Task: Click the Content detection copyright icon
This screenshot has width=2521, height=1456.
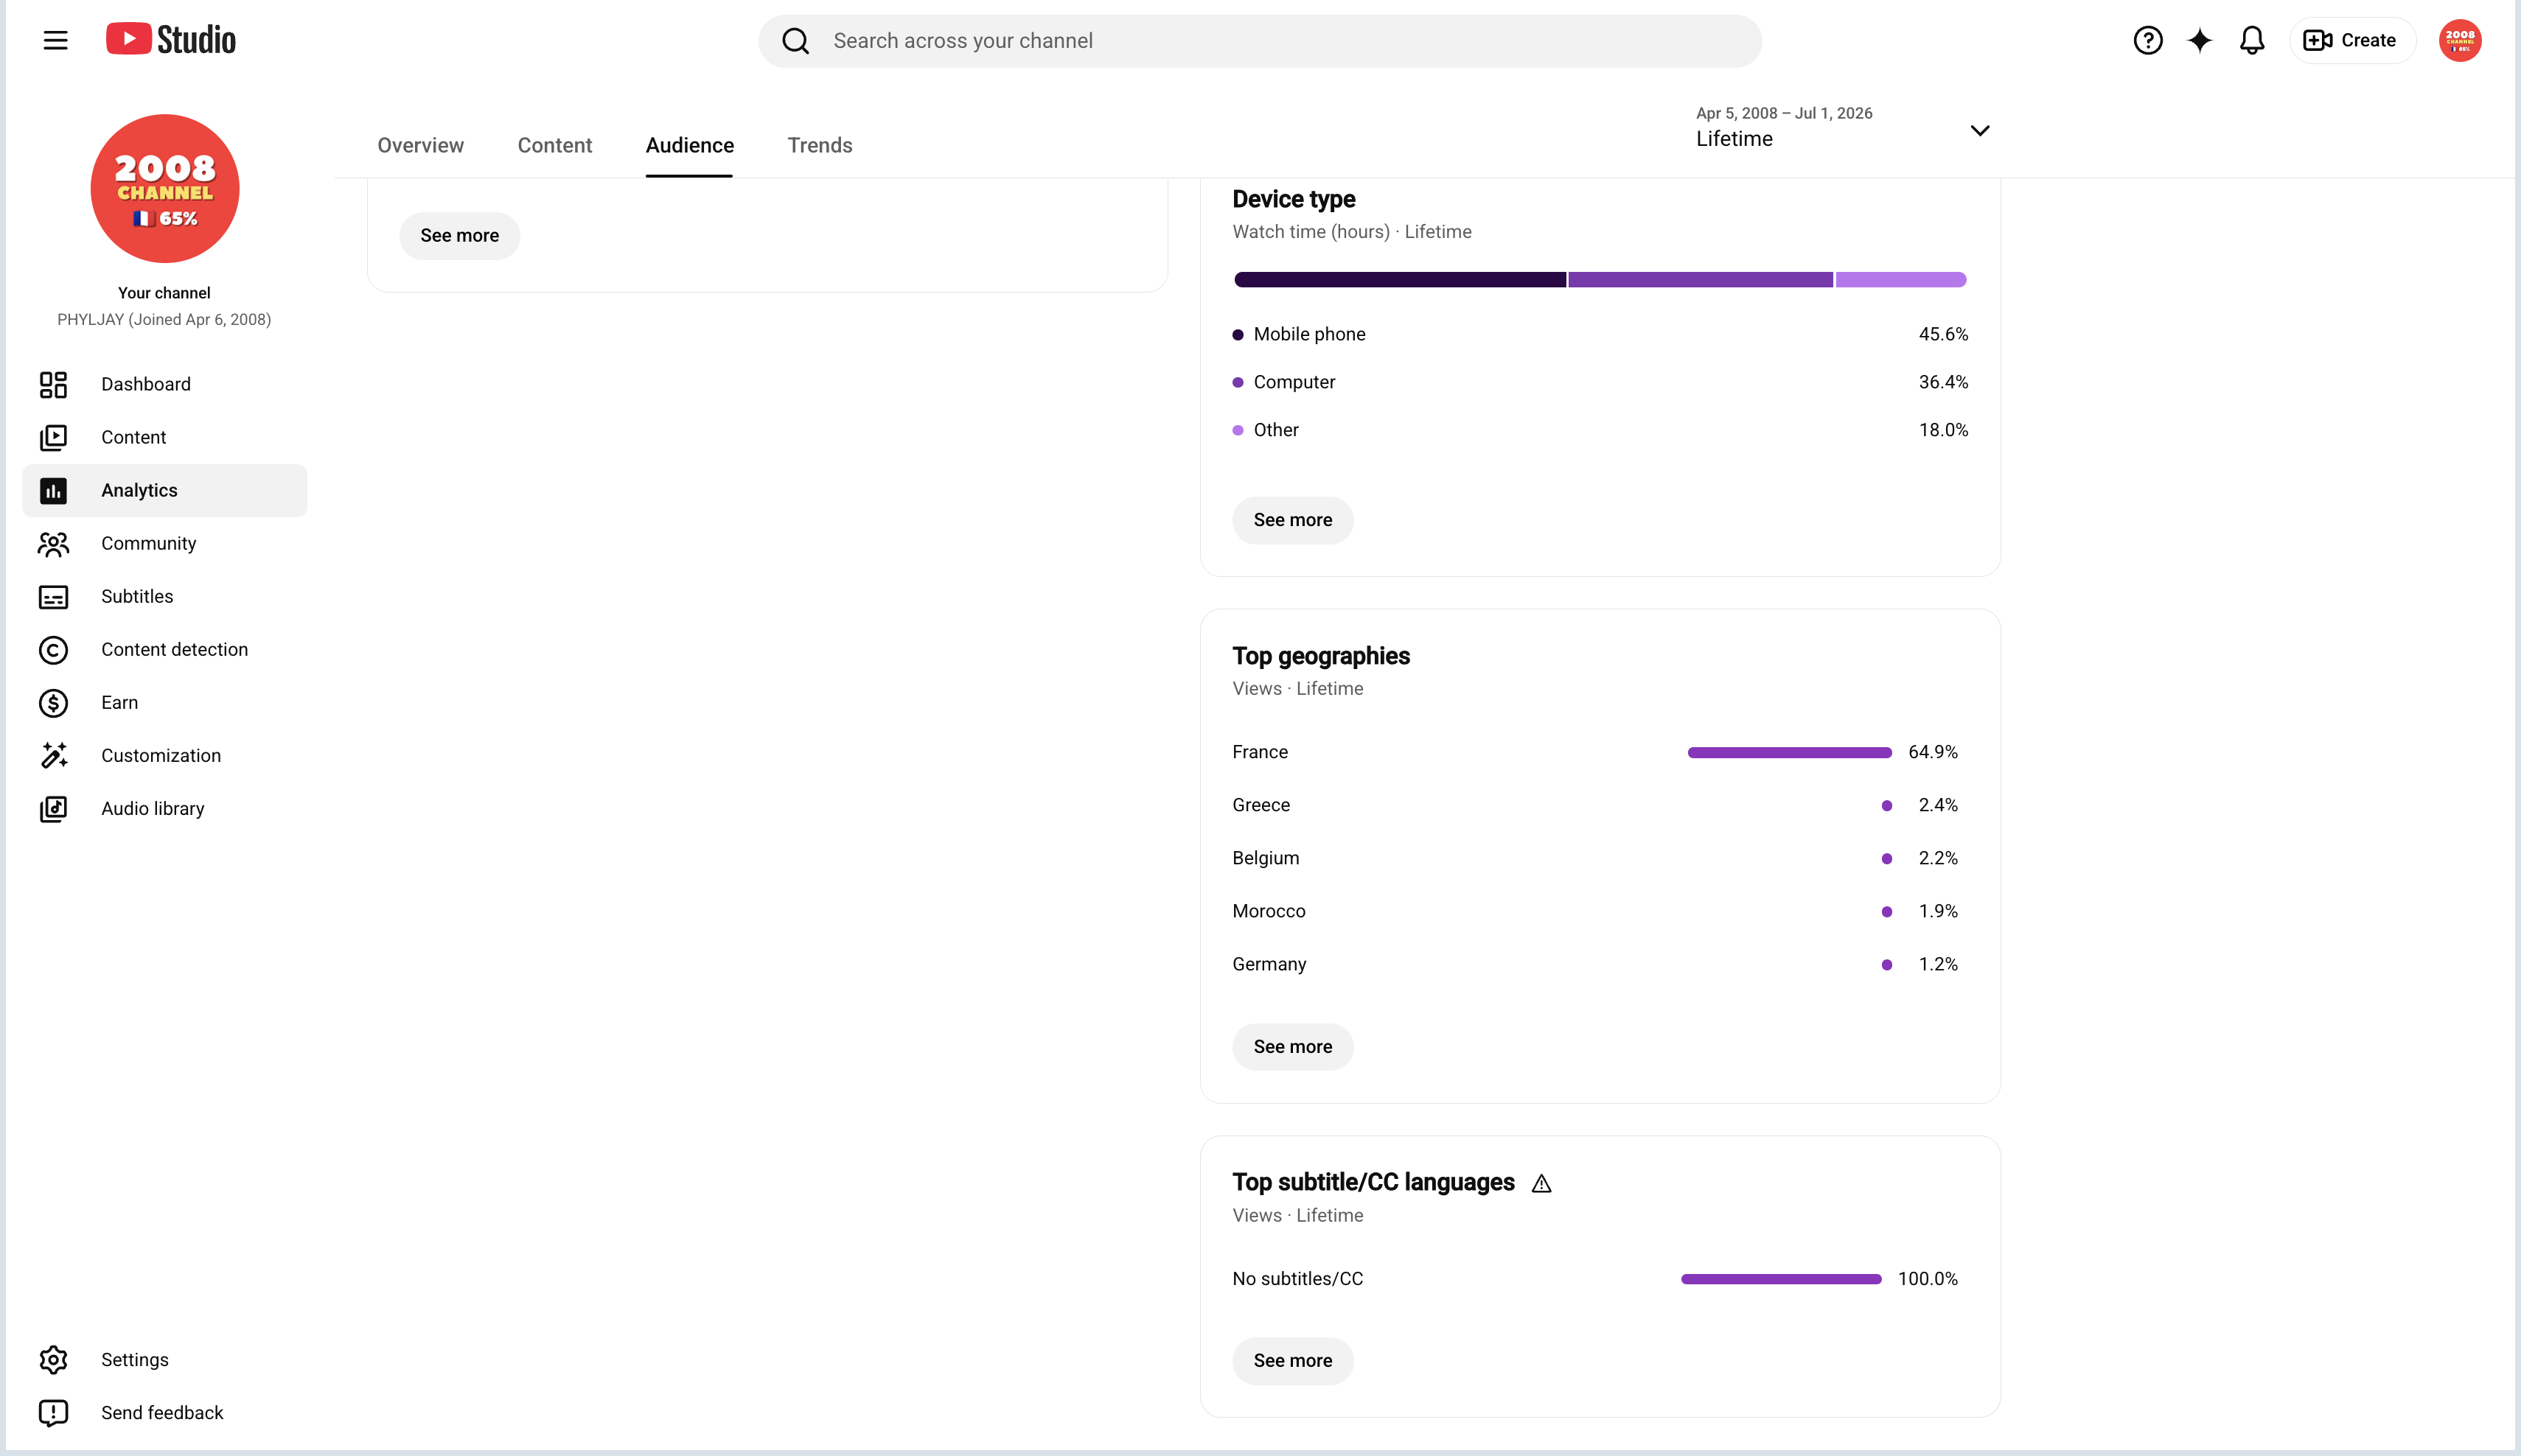Action: pyautogui.click(x=53, y=650)
